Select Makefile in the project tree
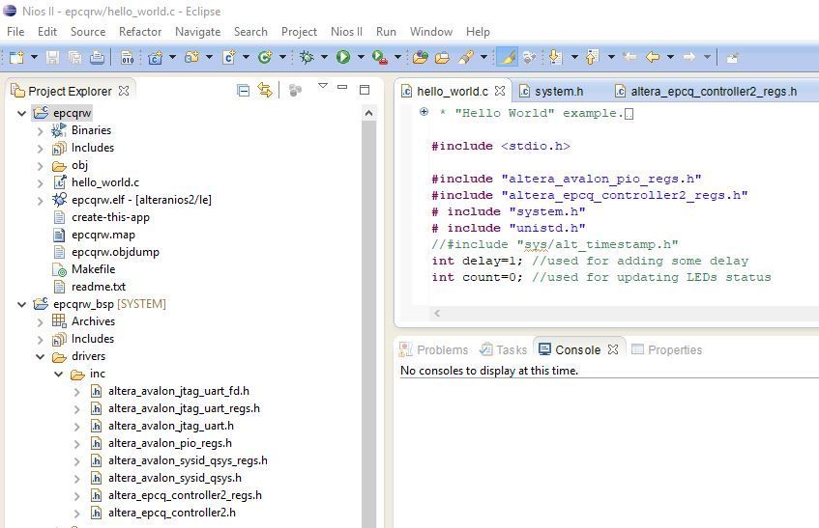This screenshot has width=819, height=528. click(x=93, y=269)
